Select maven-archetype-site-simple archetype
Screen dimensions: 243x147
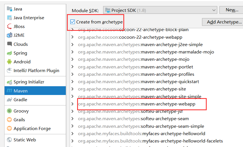click(140, 96)
